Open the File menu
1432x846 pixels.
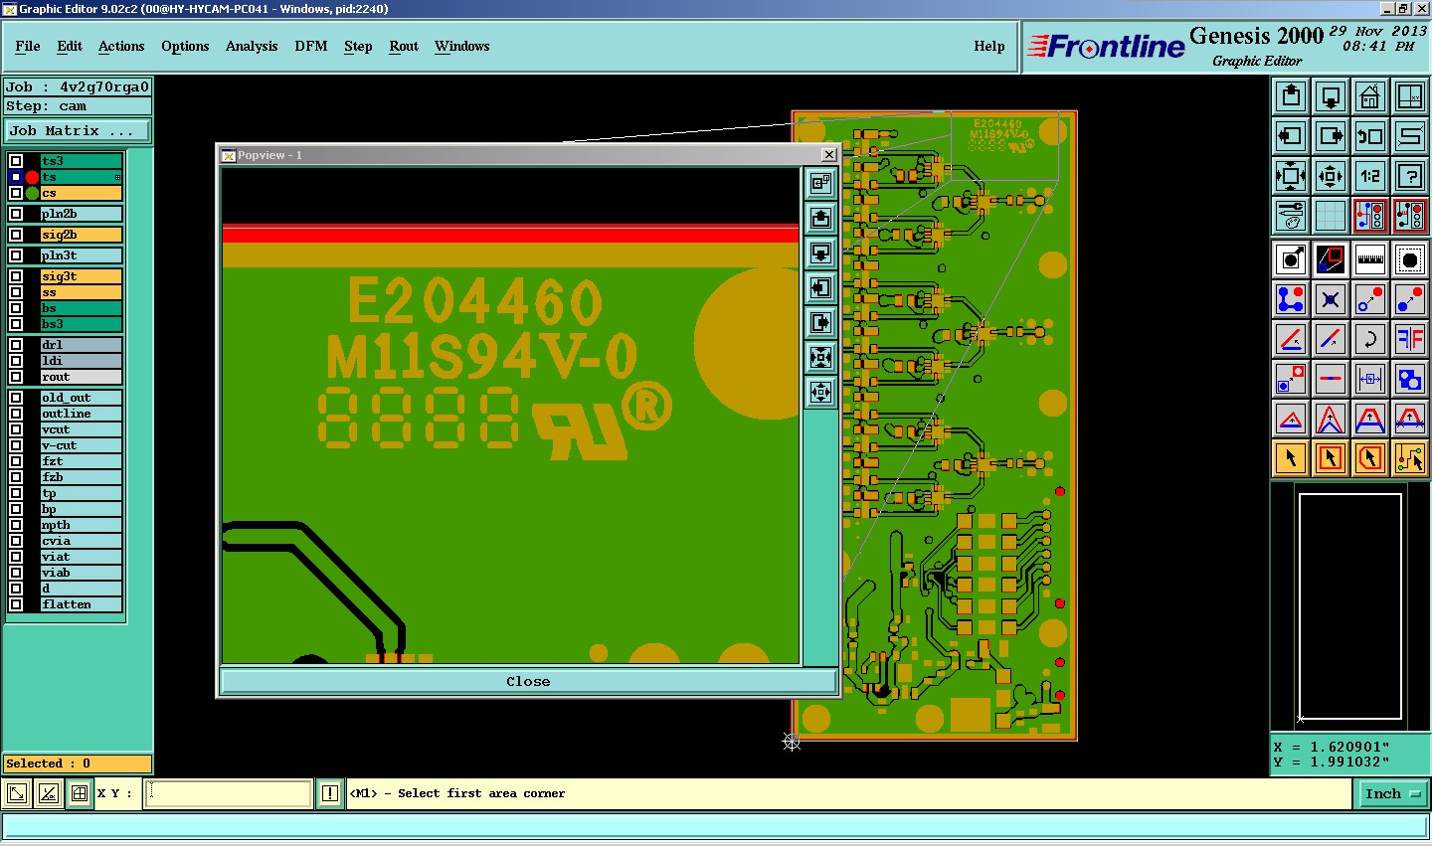[x=28, y=46]
